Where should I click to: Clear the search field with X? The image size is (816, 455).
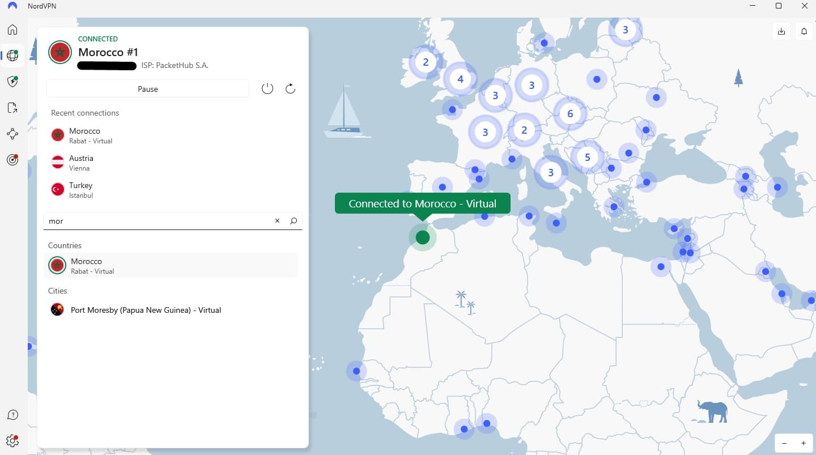(x=277, y=221)
